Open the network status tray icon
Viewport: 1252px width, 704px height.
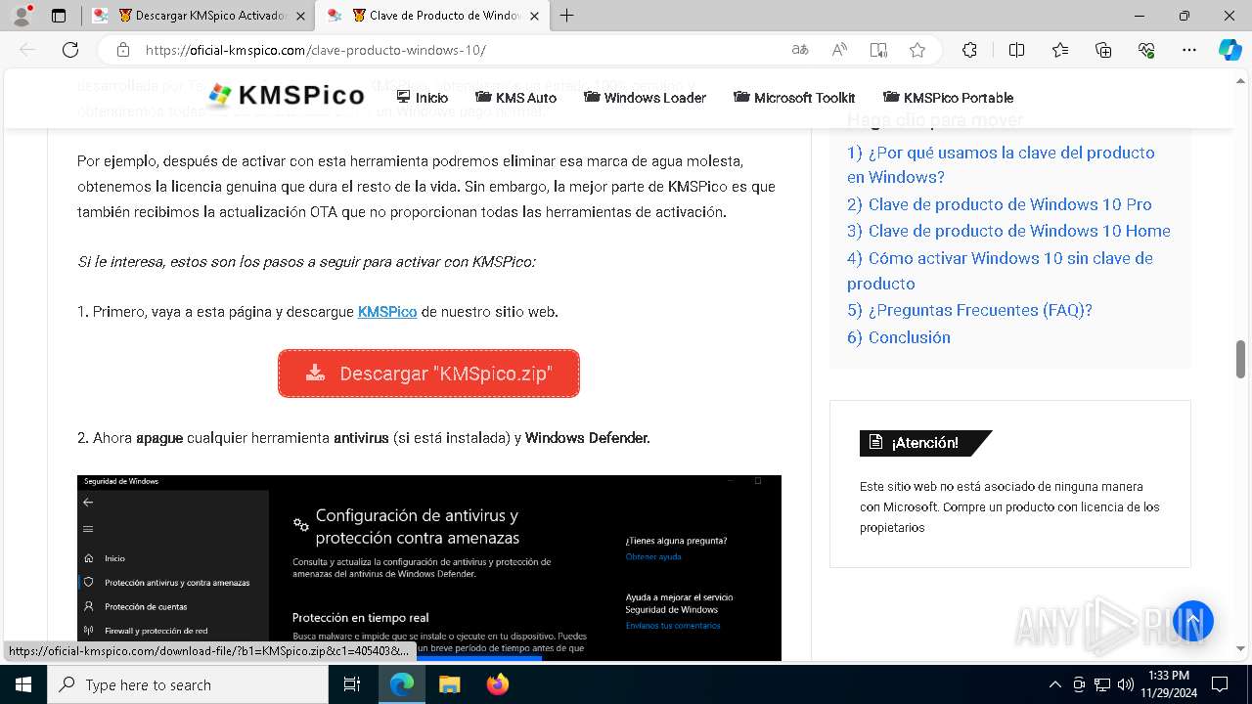(1102, 684)
